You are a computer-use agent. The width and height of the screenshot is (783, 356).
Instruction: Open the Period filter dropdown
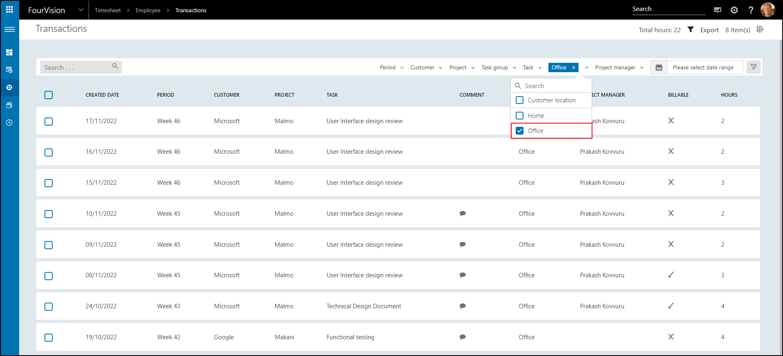[391, 68]
